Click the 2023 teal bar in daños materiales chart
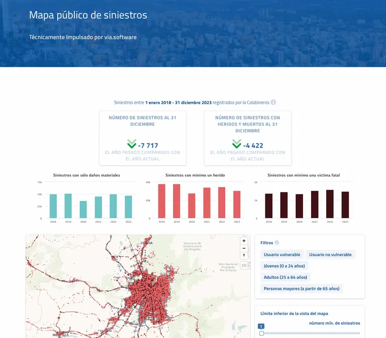This screenshot has width=386, height=338. pyautogui.click(x=128, y=207)
